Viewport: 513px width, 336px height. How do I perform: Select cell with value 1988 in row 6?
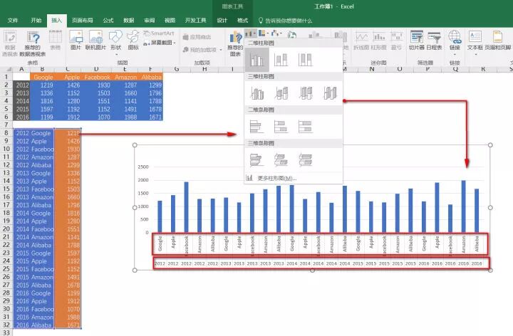click(x=125, y=117)
